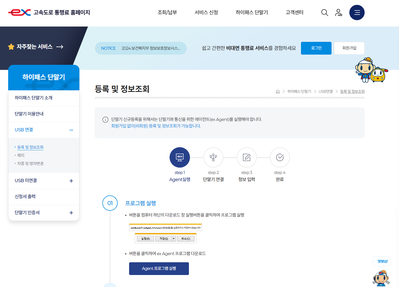Click 하이패스 단말기 in the breadcrumb

tap(299, 92)
